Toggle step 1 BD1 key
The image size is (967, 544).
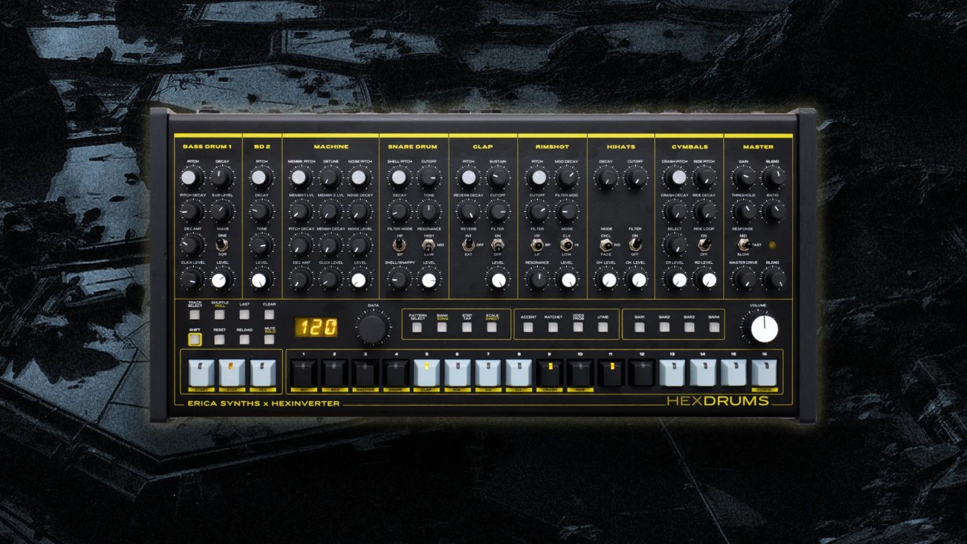pyautogui.click(x=304, y=373)
